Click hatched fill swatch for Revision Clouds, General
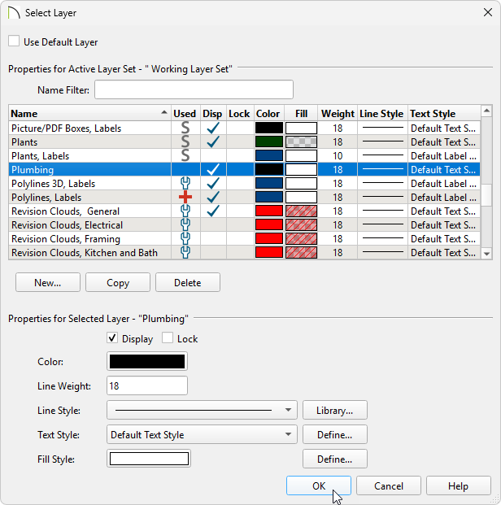The image size is (501, 505). [x=301, y=211]
